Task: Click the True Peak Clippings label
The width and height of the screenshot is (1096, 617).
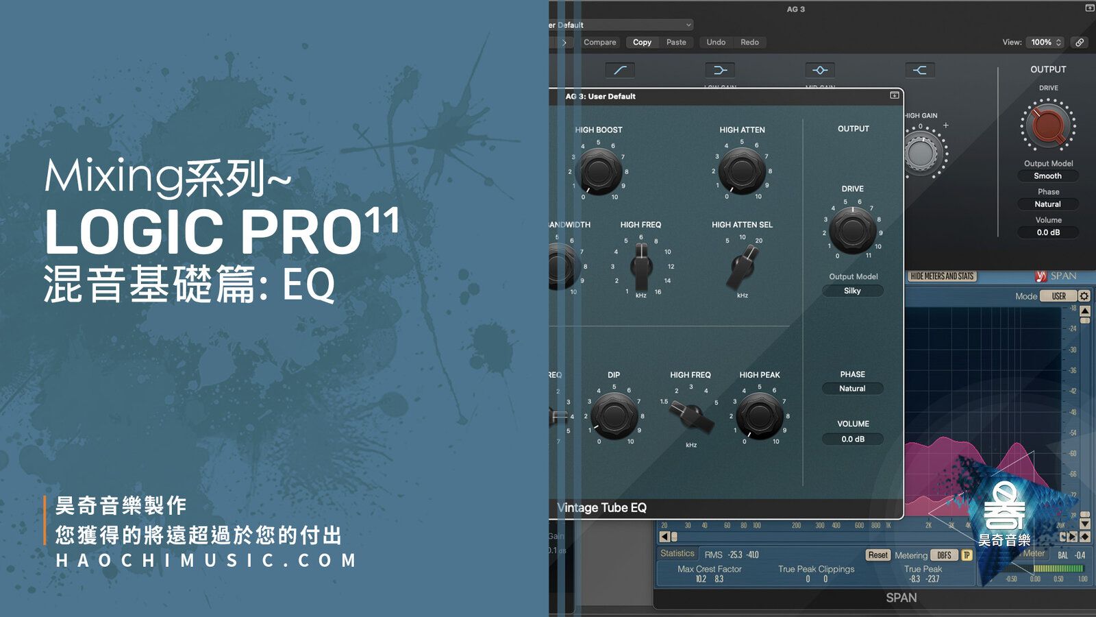Action: point(817,569)
